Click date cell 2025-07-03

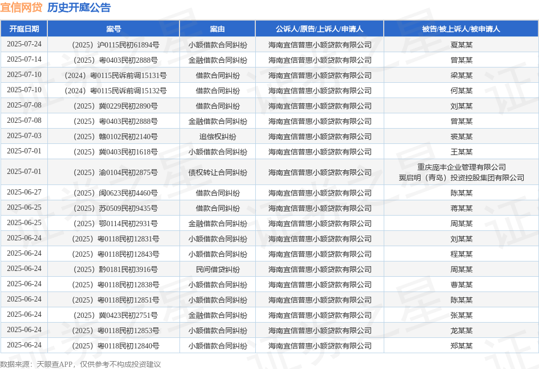pyautogui.click(x=24, y=135)
